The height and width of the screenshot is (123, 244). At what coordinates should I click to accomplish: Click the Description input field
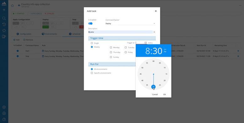120,32
